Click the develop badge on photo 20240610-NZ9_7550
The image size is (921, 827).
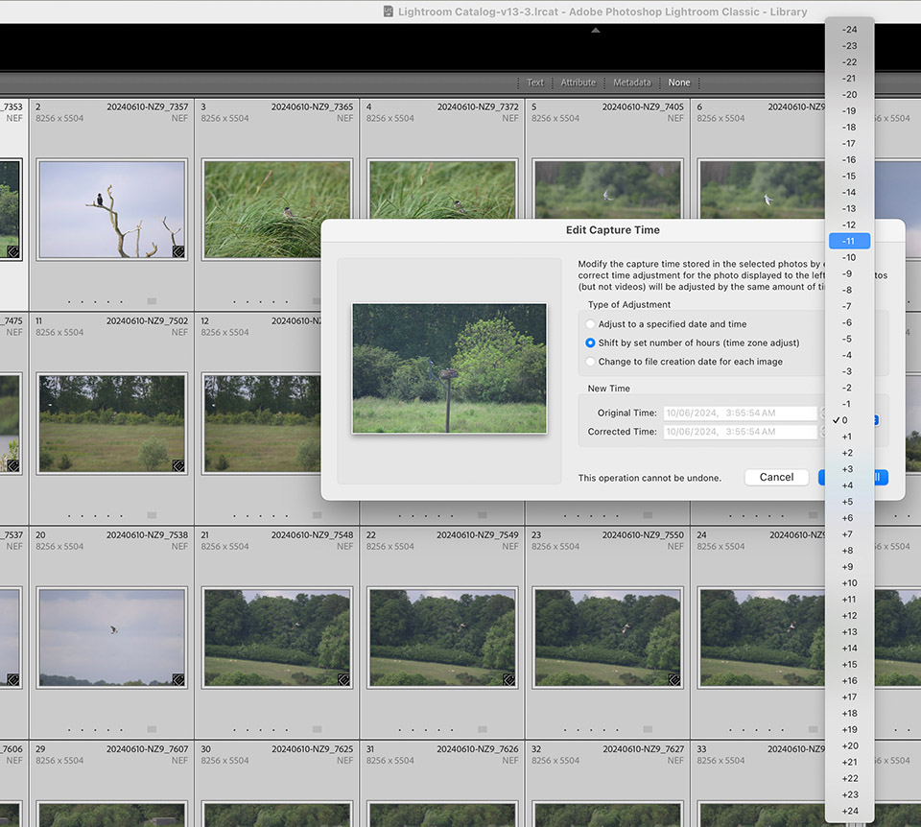click(x=674, y=679)
